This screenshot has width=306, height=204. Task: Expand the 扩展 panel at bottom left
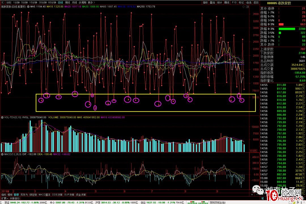(x=4, y=198)
